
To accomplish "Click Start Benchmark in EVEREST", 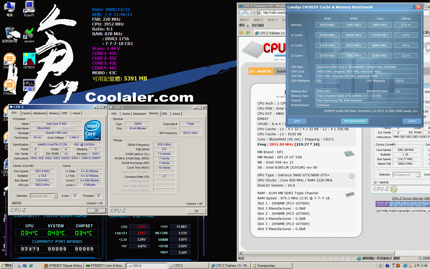I will pyautogui.click(x=354, y=121).
